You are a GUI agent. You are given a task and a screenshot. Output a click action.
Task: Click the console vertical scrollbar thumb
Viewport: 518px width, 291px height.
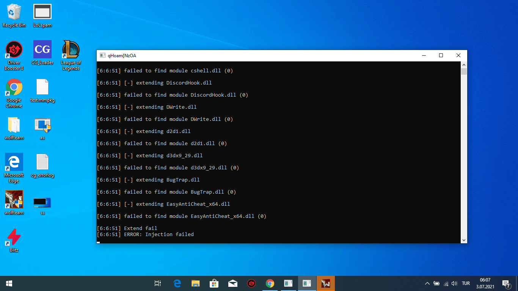tap(464, 72)
